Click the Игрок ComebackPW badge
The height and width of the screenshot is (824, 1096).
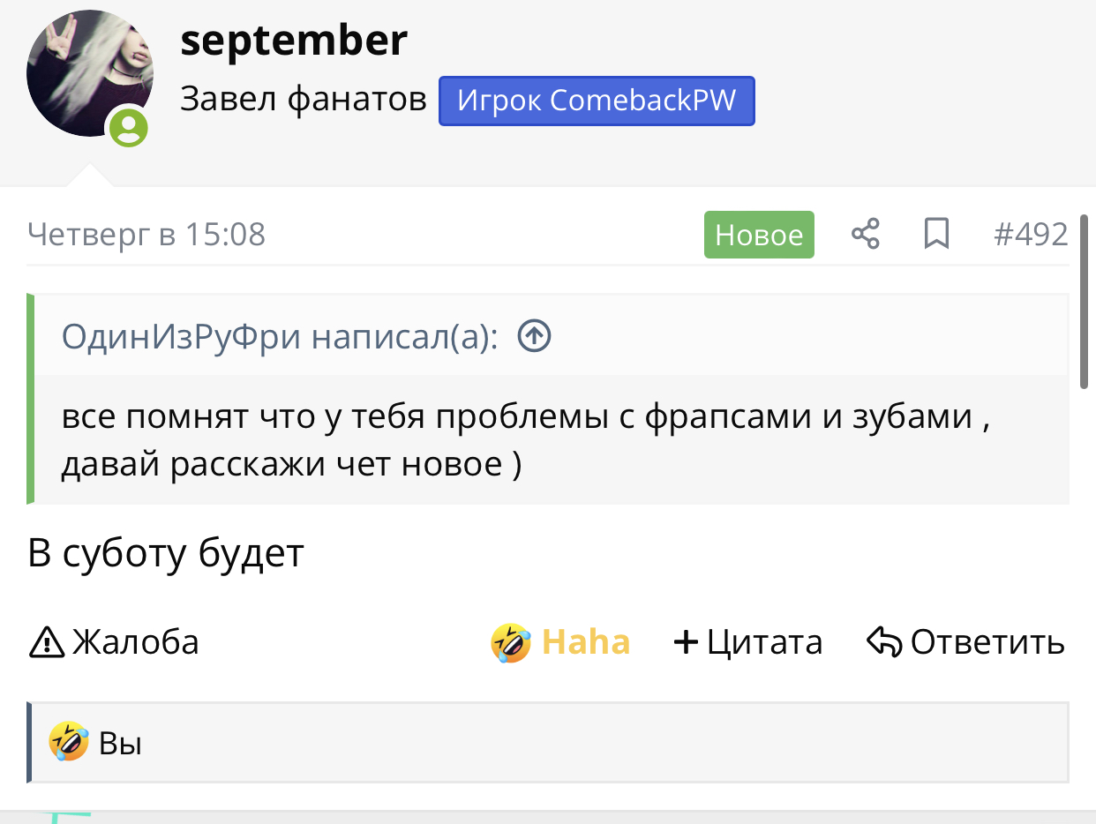(x=597, y=101)
